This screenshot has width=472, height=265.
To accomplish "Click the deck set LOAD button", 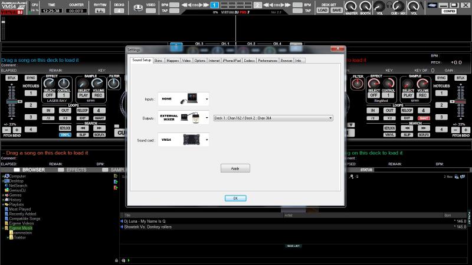I will click(x=322, y=10).
